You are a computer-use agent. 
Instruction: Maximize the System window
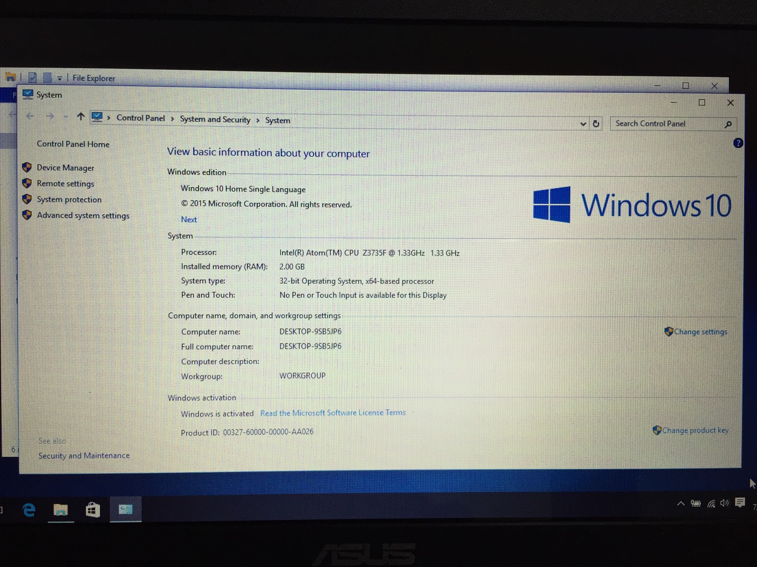(x=702, y=102)
